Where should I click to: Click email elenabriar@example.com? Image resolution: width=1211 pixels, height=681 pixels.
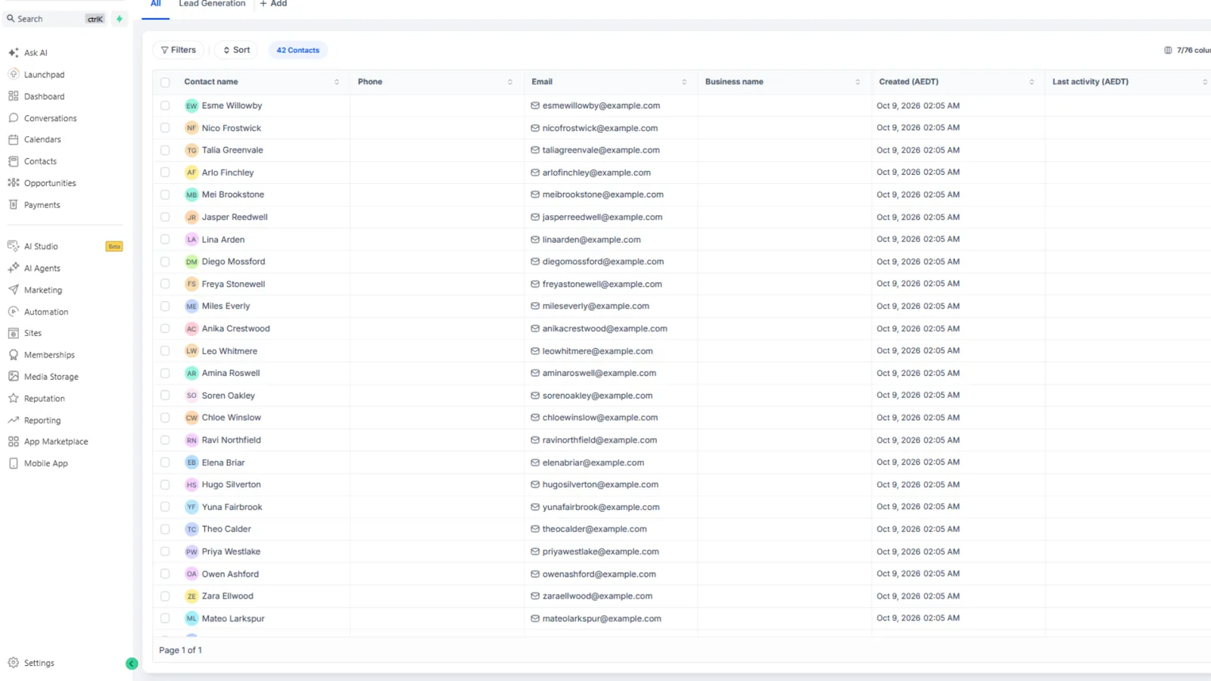coord(593,463)
